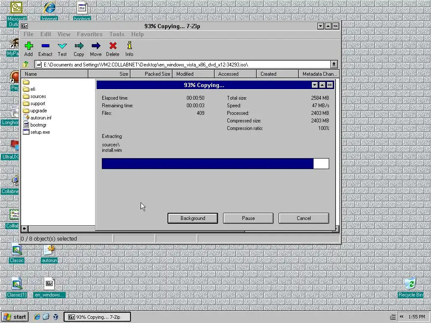Click the Add toolbar icon
Screen dimensions: 431x323
click(29, 45)
